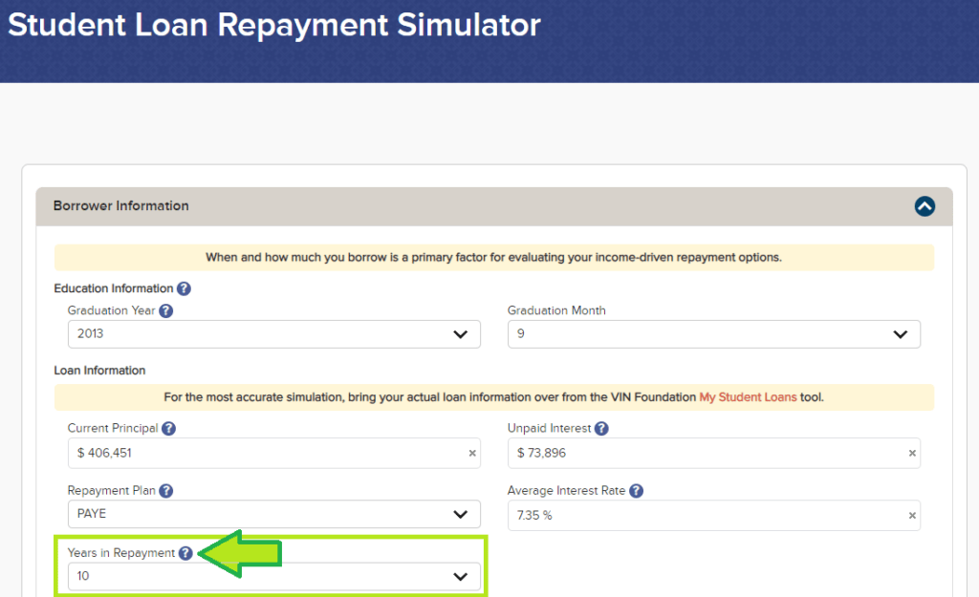Open the Repayment Plan dropdown set to PAYE

pos(273,515)
